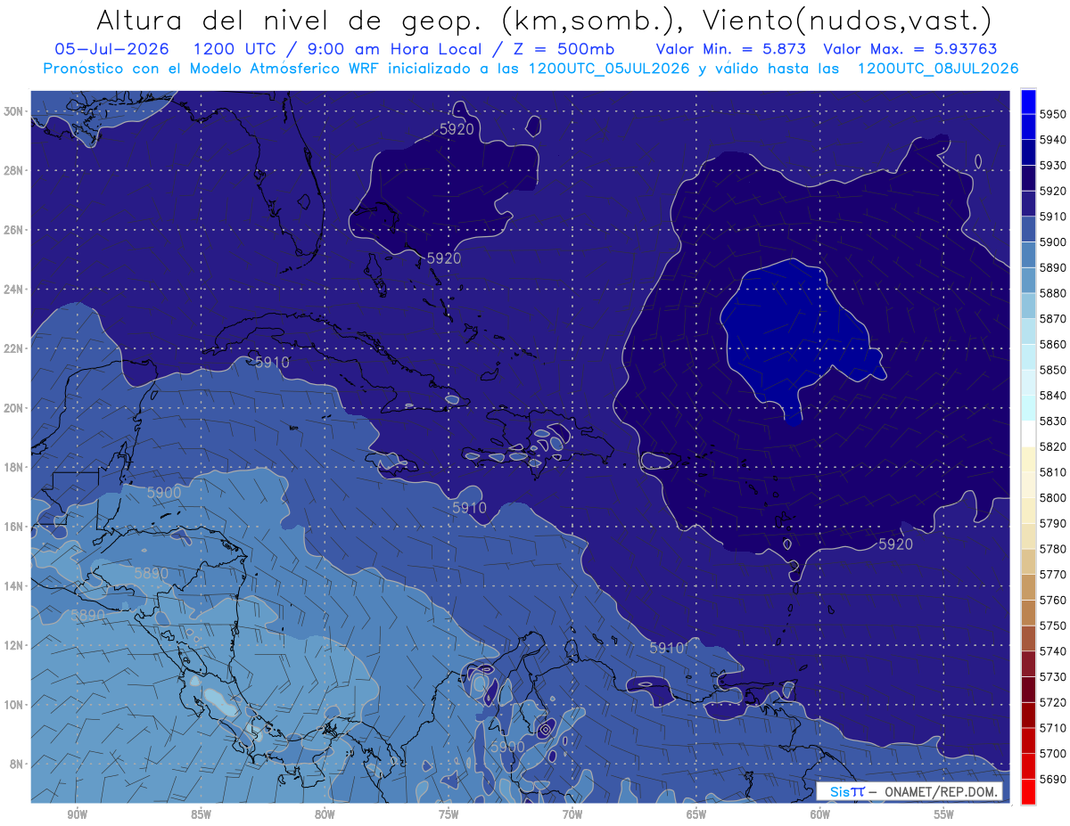Click the 5790 value on the color scale

(x=1053, y=523)
